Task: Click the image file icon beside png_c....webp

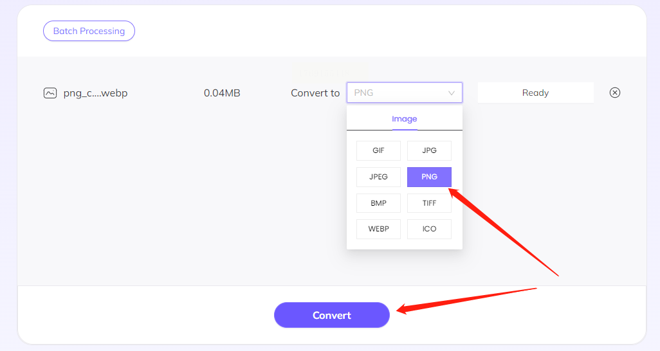Action: [x=50, y=93]
